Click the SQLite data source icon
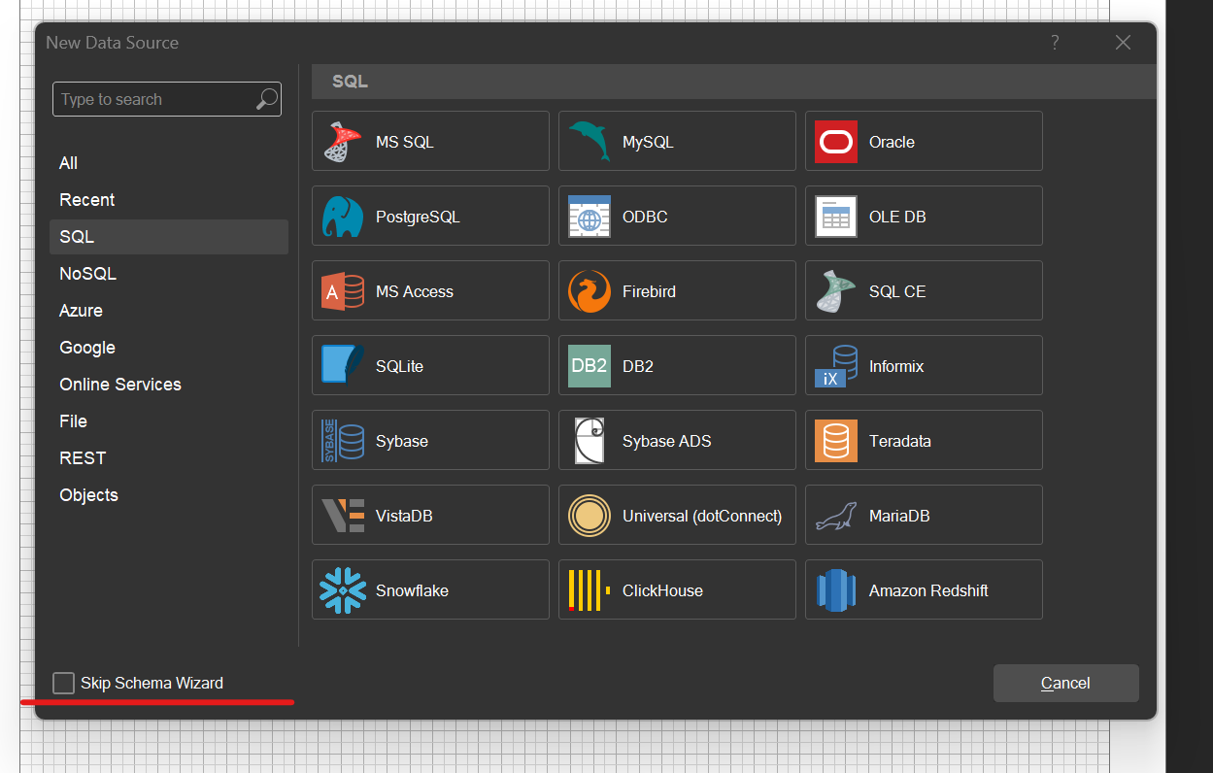 [340, 364]
